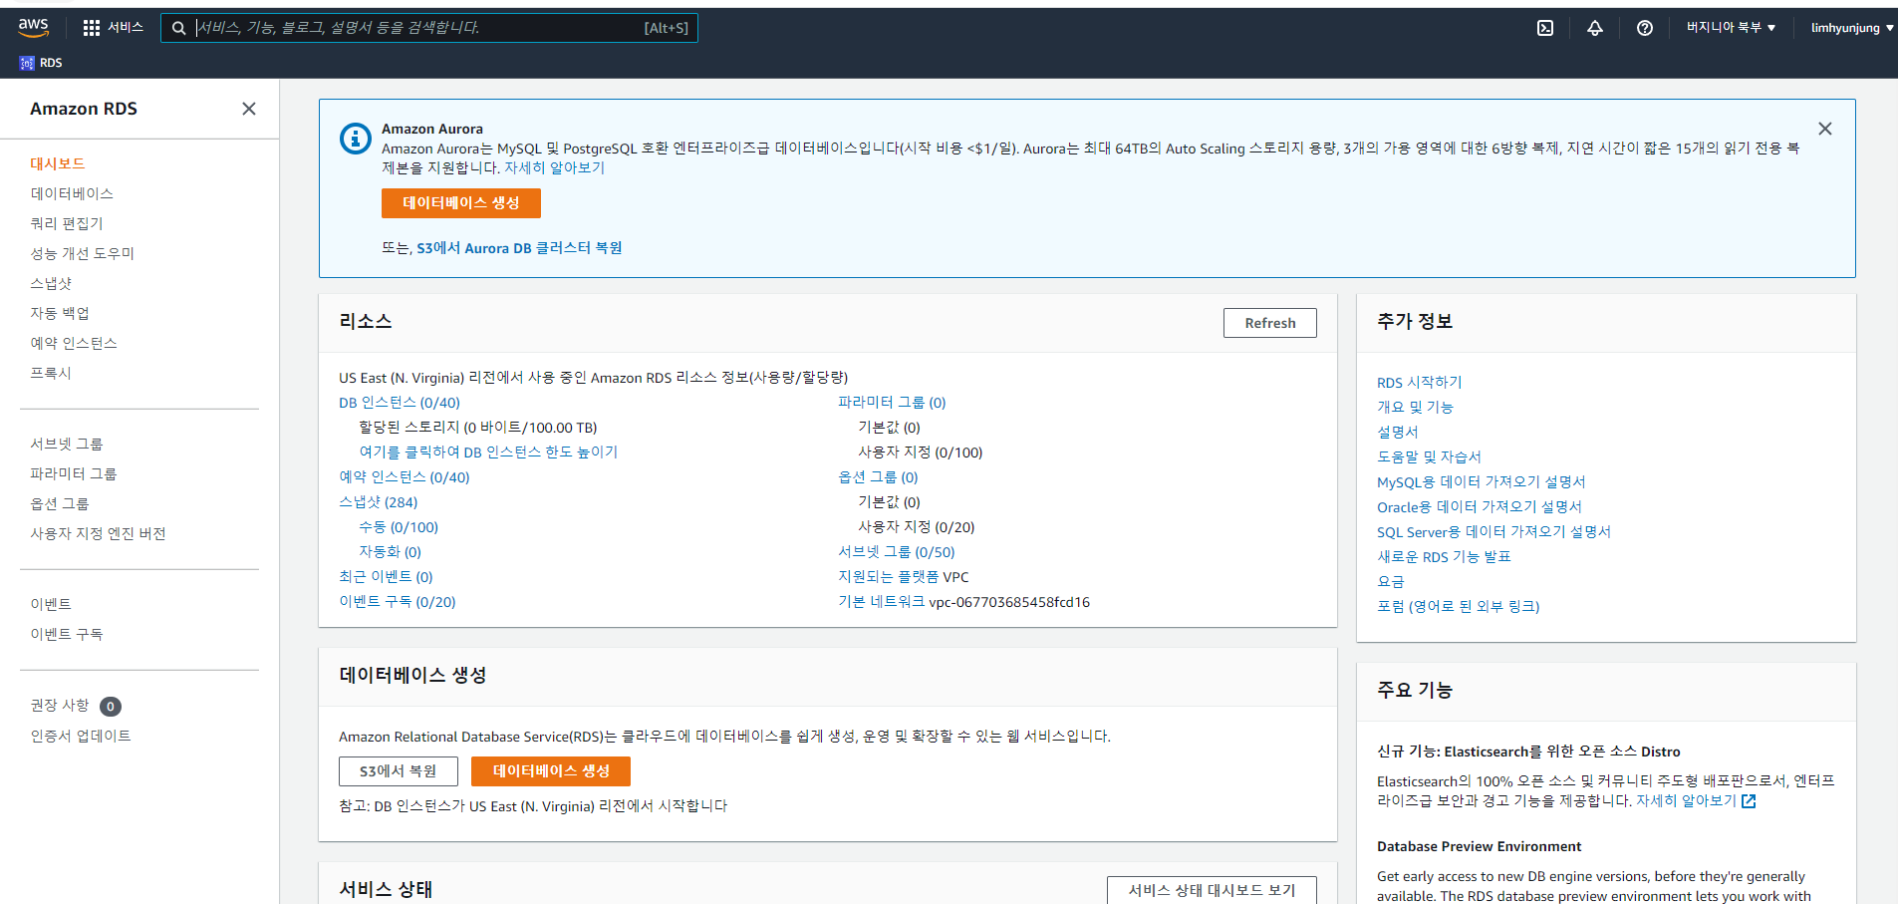Open the 최근 이벤트 (0) link
Viewport: 1898px width, 904px height.
pos(386,577)
